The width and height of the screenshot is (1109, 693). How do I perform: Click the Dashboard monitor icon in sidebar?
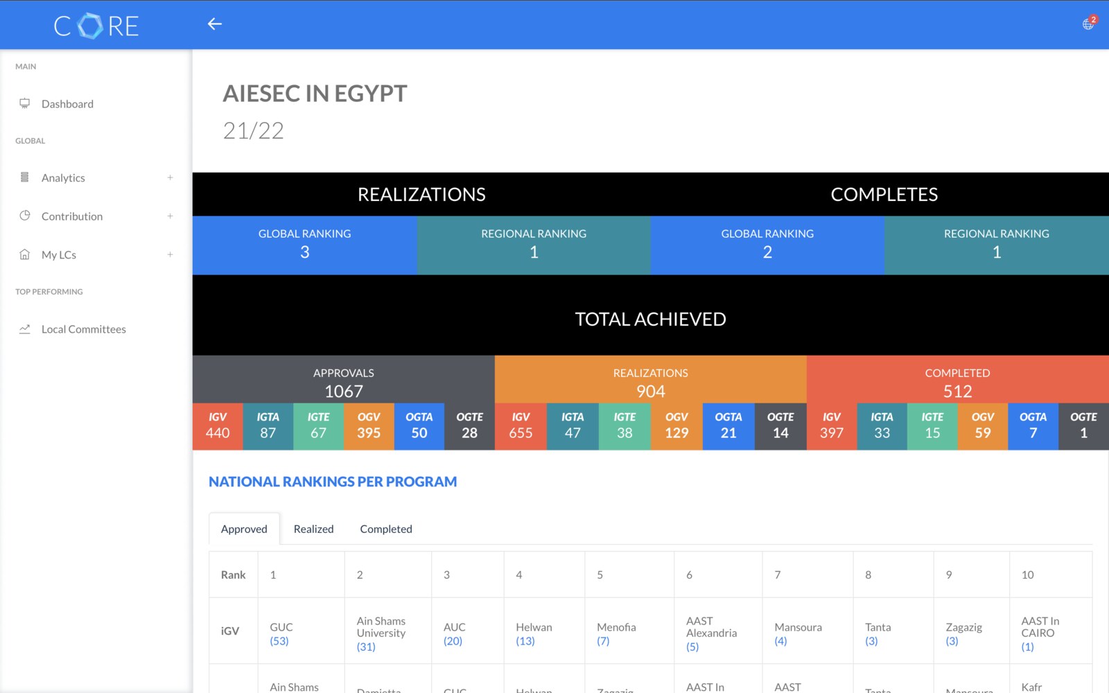click(25, 103)
